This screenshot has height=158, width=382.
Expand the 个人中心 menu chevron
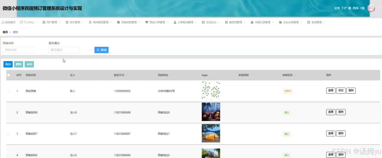37,22
